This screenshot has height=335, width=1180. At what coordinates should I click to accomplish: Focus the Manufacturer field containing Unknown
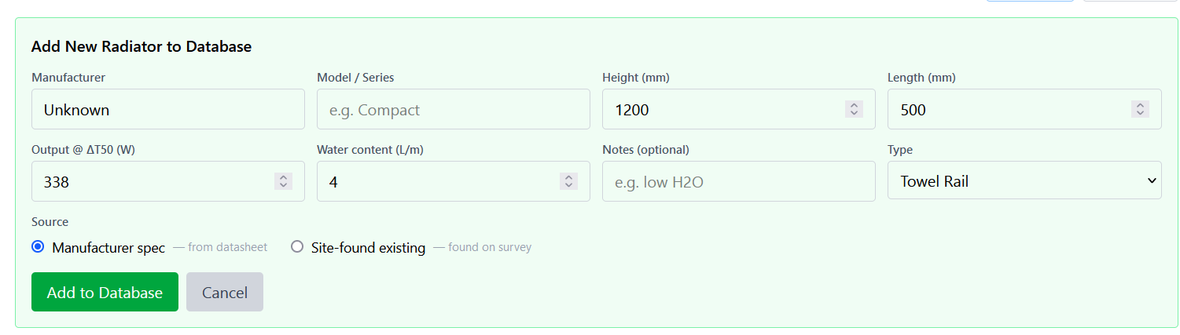[x=167, y=110]
